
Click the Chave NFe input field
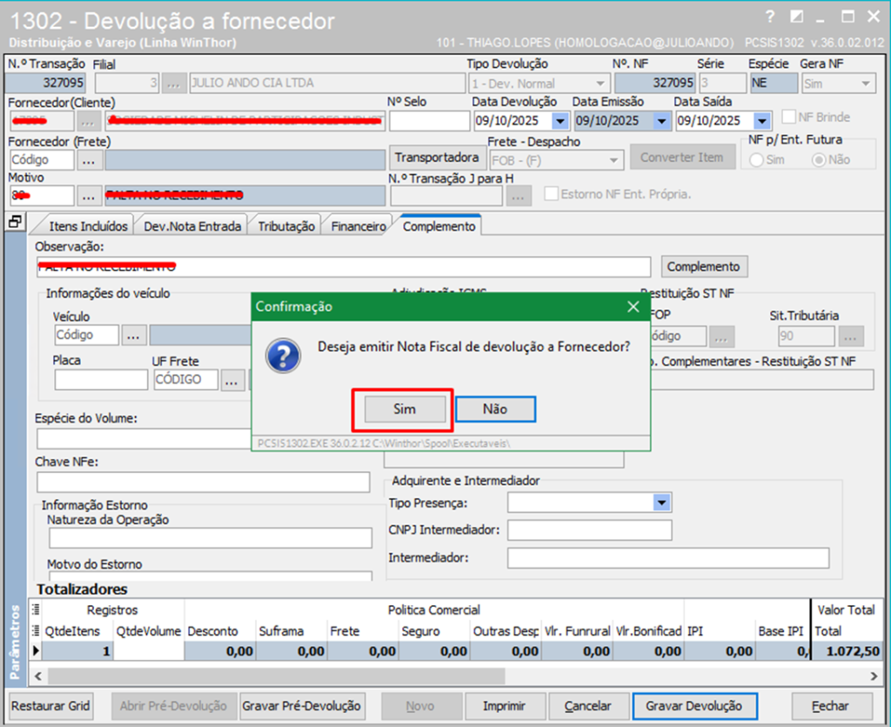(x=203, y=483)
